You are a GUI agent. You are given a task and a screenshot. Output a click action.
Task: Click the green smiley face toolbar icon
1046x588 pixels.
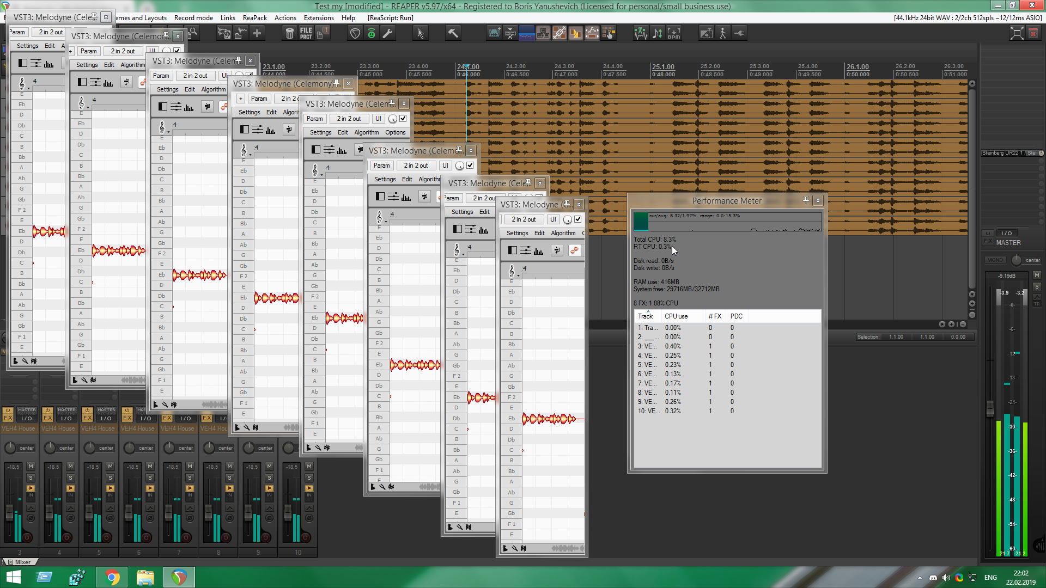tap(372, 33)
